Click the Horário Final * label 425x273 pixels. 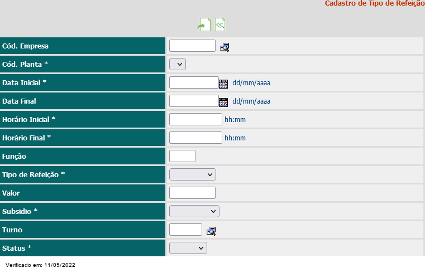point(27,138)
